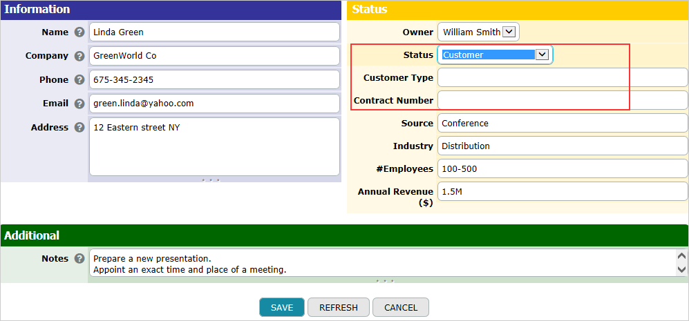Image resolution: width=689 pixels, height=321 pixels.
Task: Click the Annual Revenue ($) label
Action: (395, 197)
